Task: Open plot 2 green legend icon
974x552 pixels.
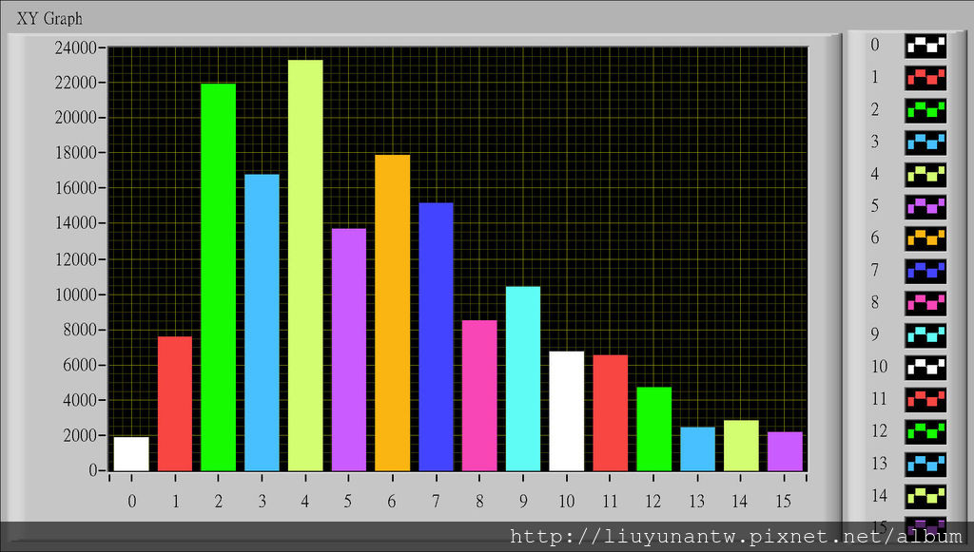Action: (x=925, y=110)
